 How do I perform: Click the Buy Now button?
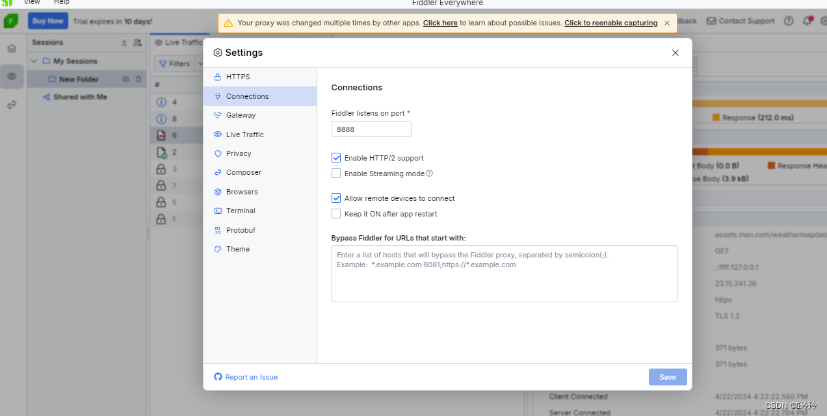pyautogui.click(x=48, y=21)
